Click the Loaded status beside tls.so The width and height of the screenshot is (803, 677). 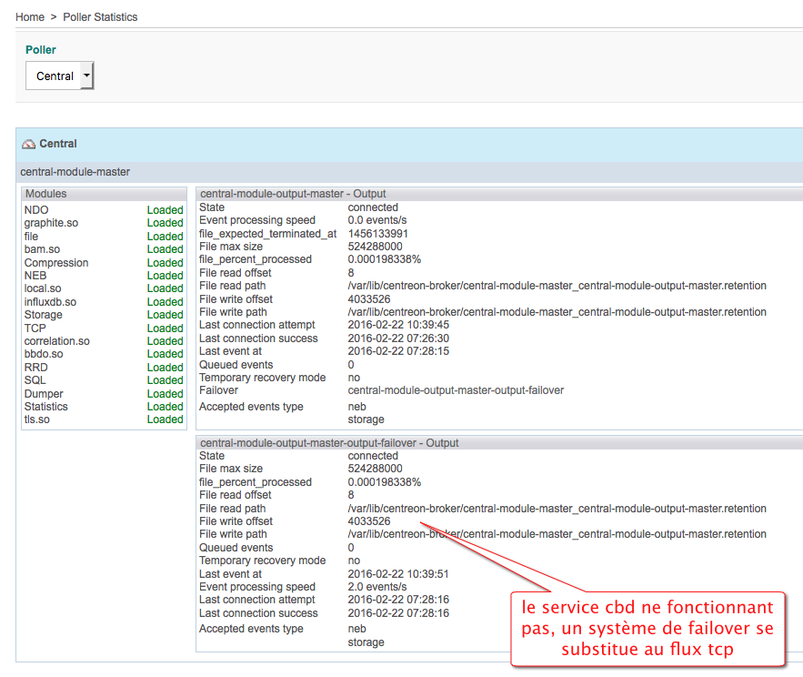tap(165, 419)
